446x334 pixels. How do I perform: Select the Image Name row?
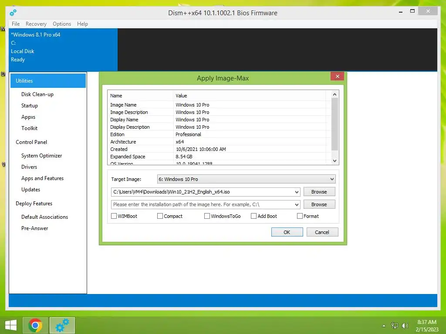[x=220, y=105]
